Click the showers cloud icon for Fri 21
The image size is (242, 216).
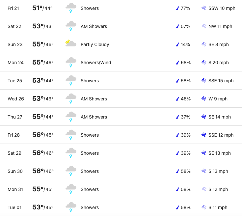(71, 8)
